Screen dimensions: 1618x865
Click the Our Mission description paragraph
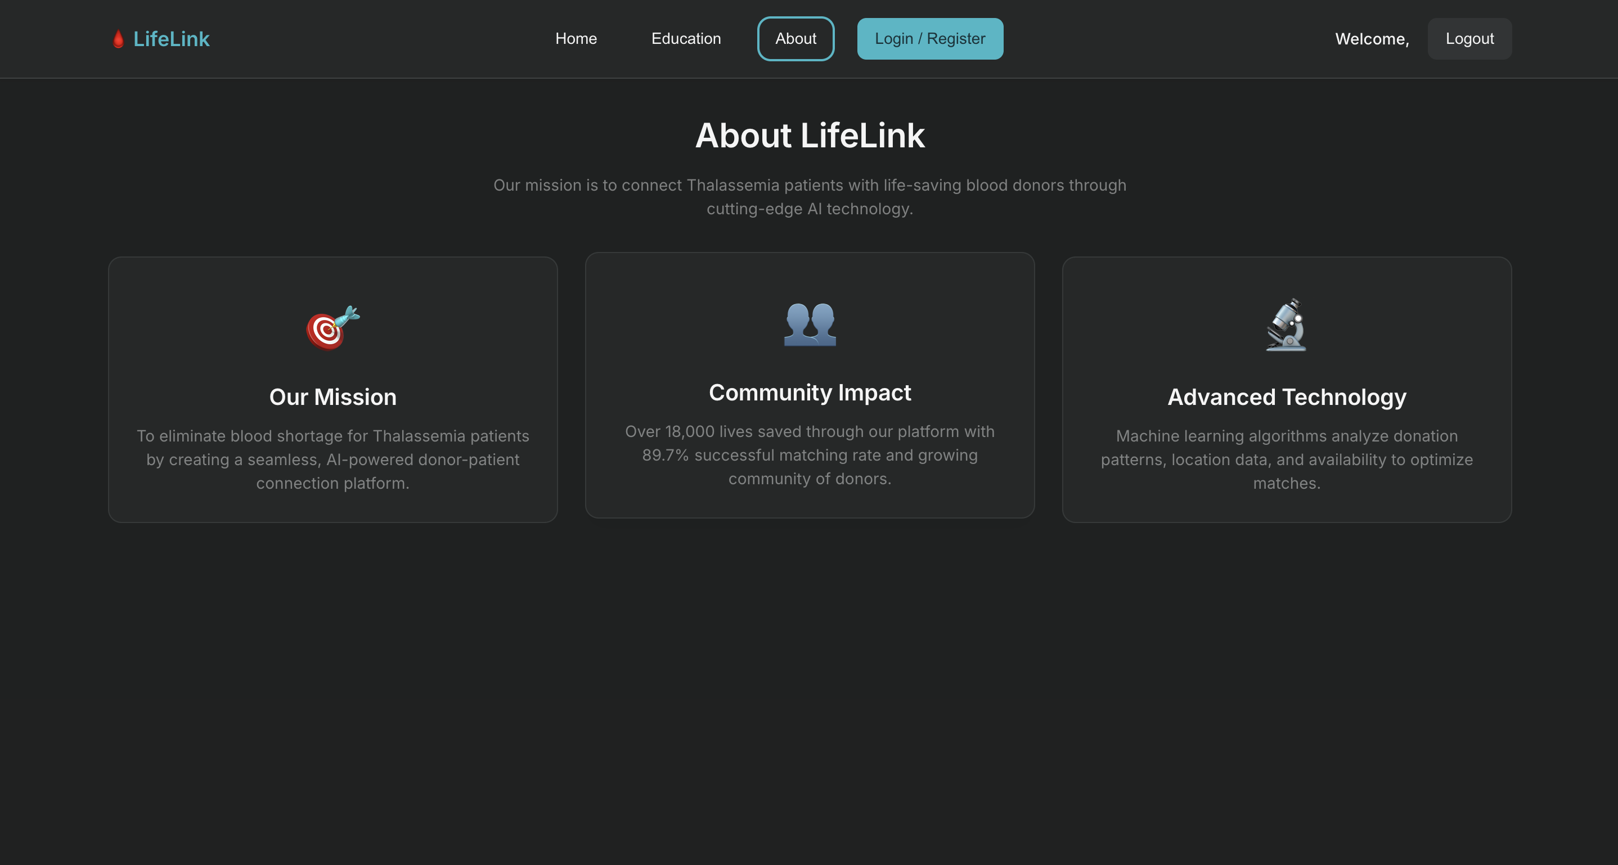[332, 459]
